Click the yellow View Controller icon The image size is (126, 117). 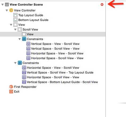click(11, 10)
